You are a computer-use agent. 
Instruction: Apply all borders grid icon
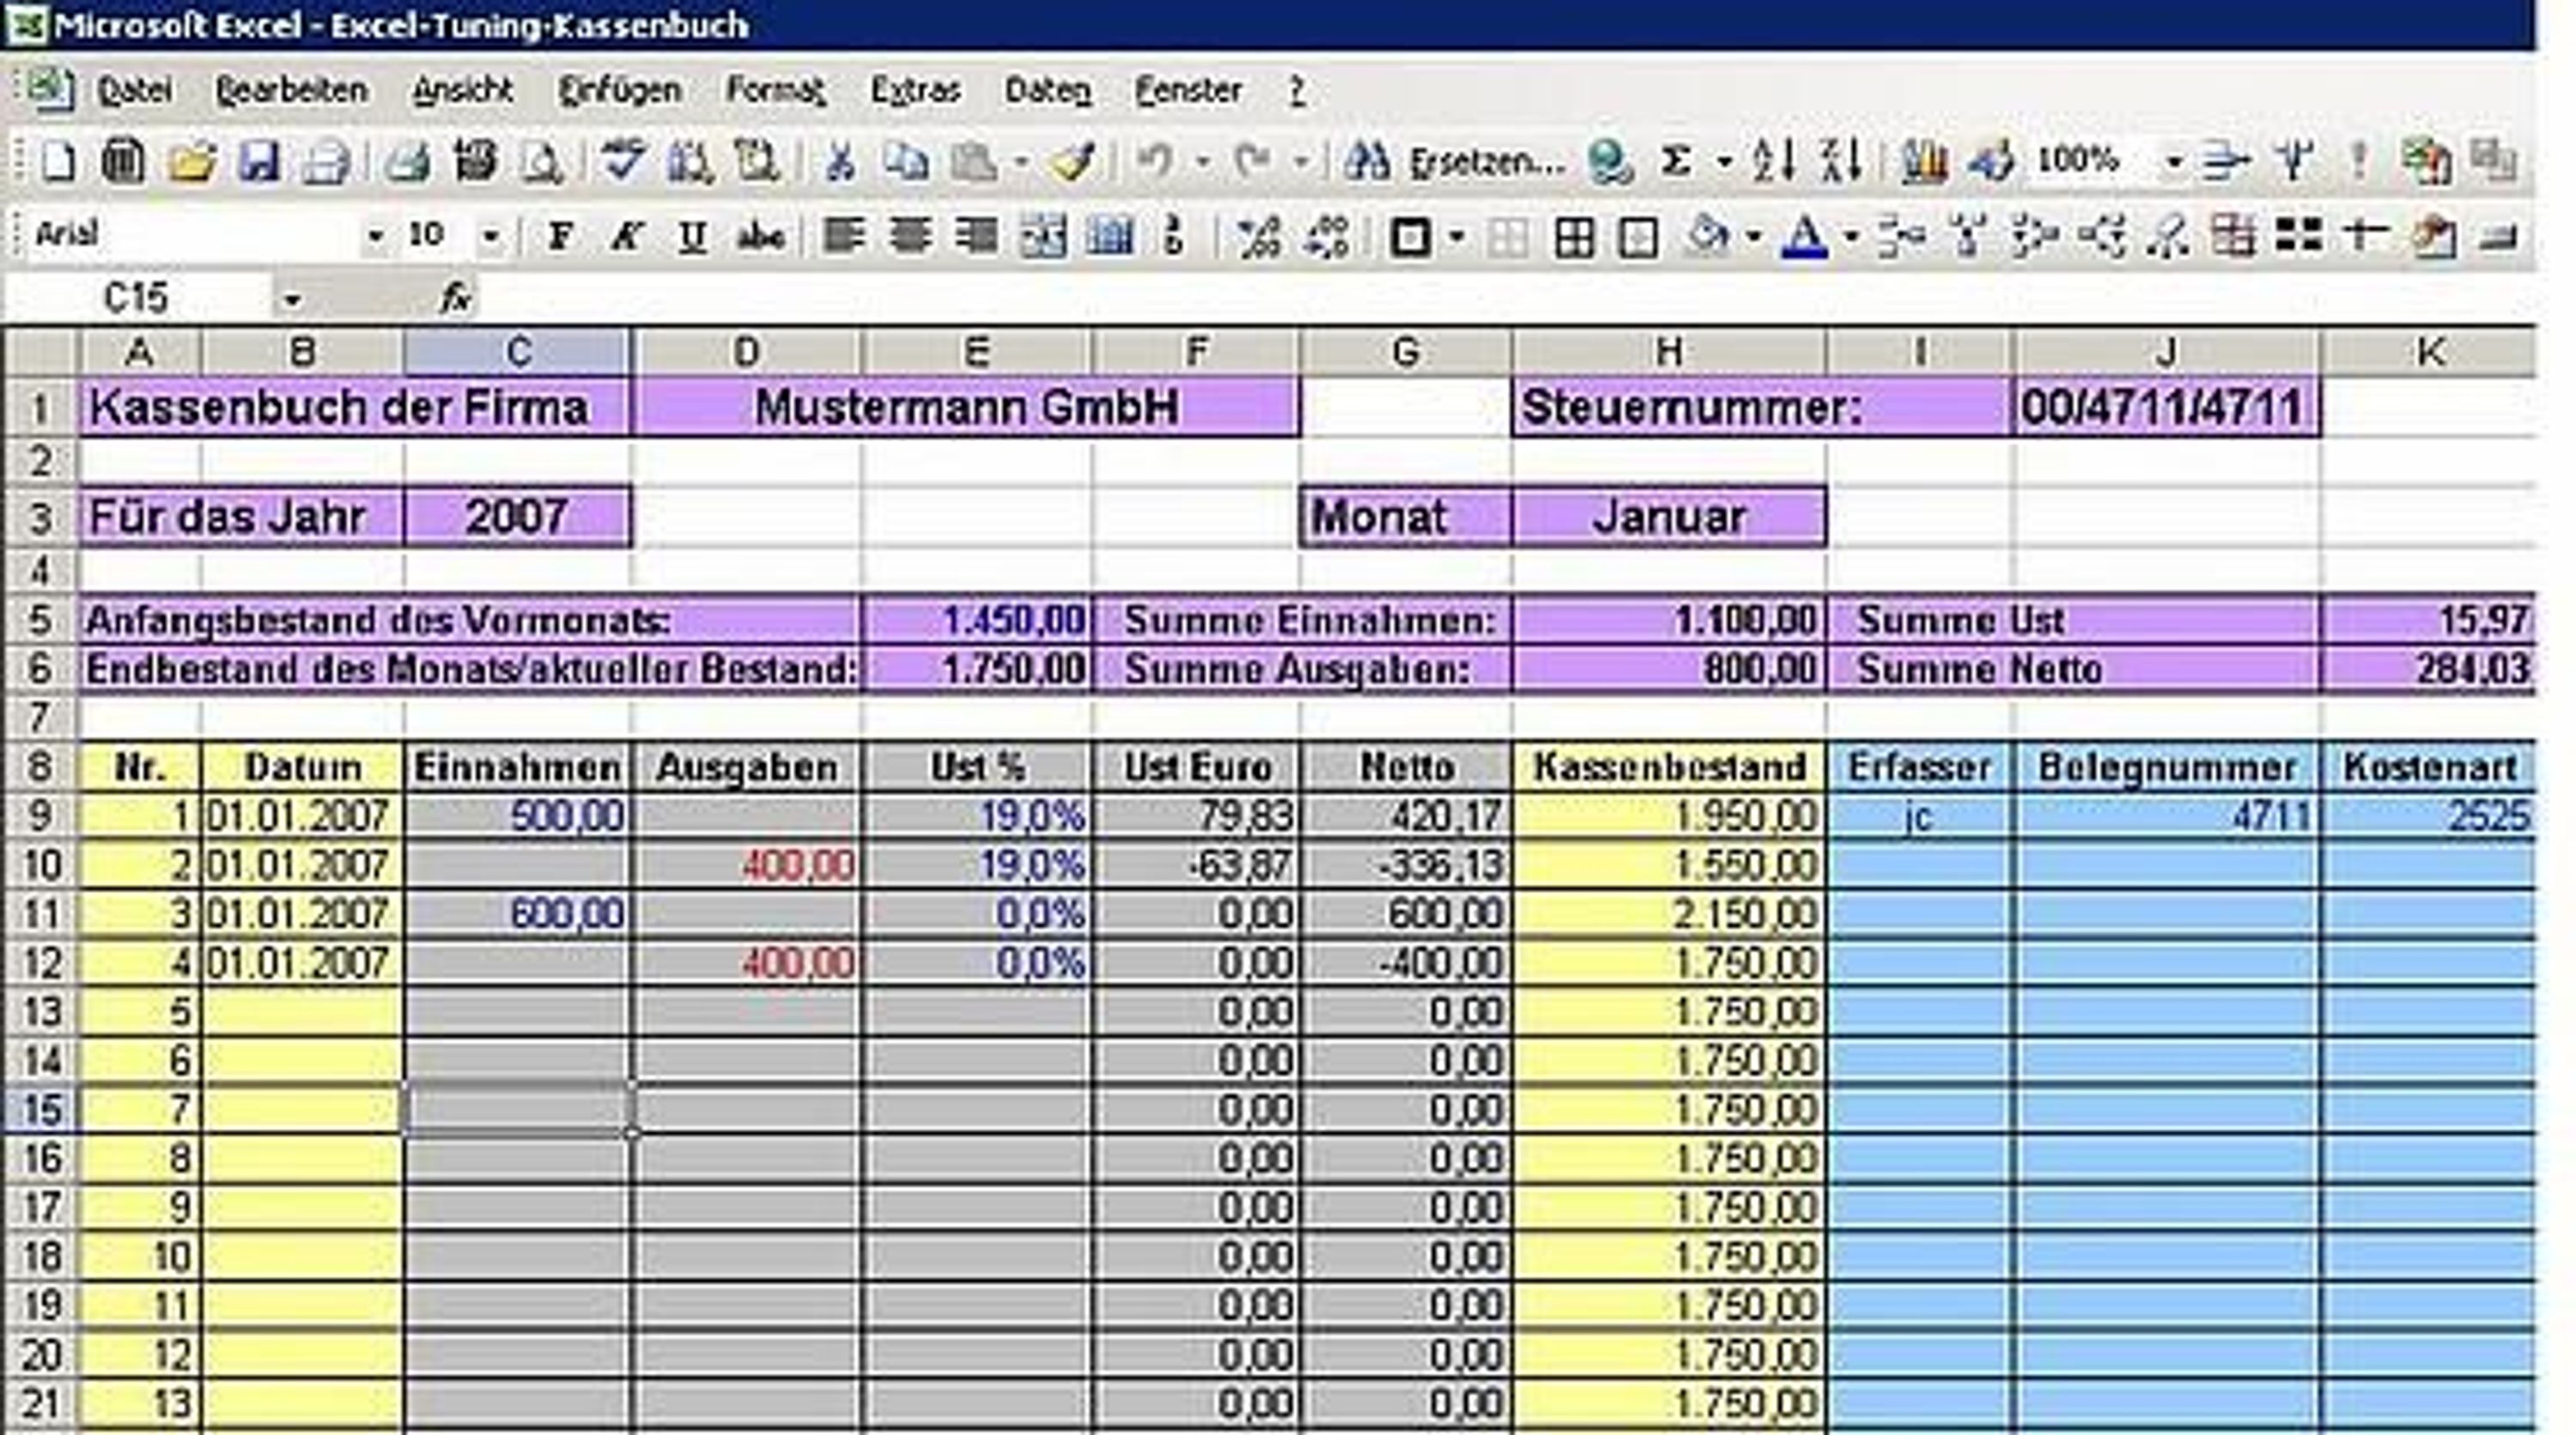(1574, 238)
